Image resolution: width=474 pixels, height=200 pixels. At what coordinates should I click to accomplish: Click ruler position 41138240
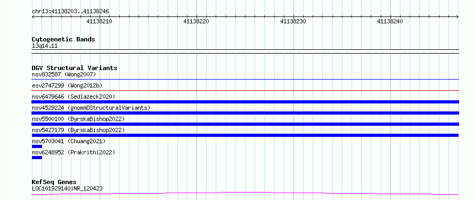390,21
